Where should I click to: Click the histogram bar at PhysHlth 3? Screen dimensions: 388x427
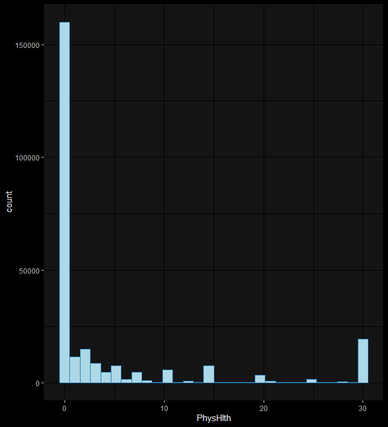point(95,373)
